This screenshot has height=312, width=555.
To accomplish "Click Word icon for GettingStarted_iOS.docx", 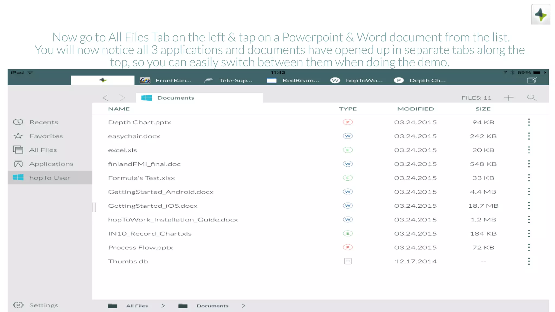I will [348, 206].
